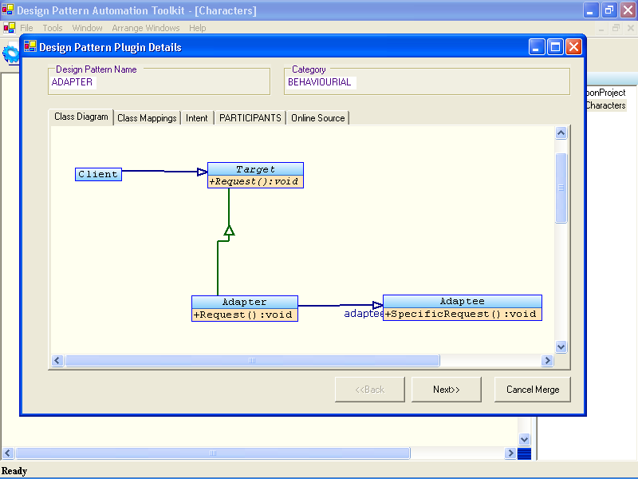Select the Project item in the side panel
The height and width of the screenshot is (479, 638).
[606, 93]
